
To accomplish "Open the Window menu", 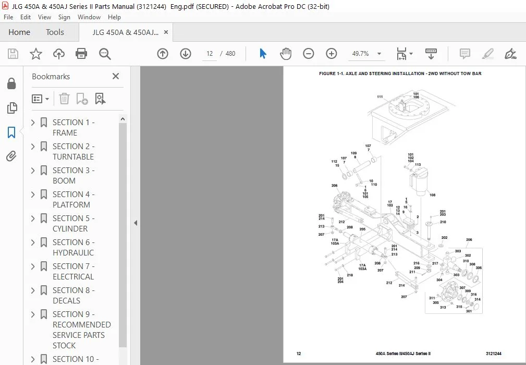I will coord(89,17).
